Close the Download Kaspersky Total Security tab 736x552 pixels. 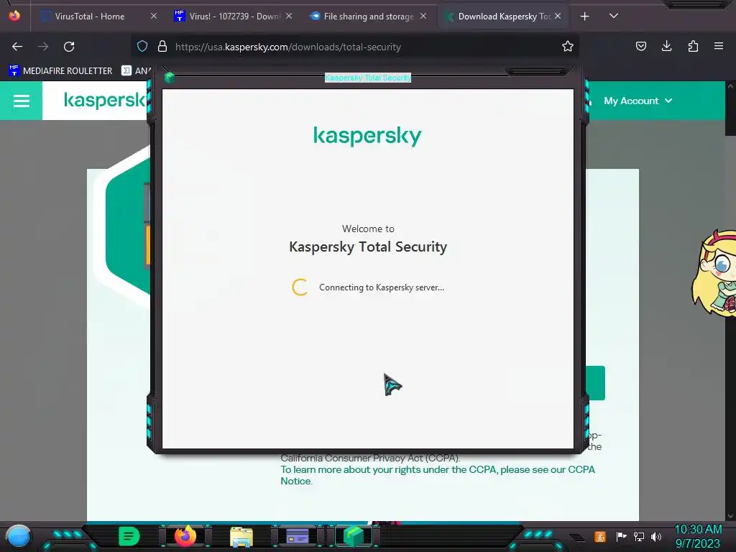[558, 17]
